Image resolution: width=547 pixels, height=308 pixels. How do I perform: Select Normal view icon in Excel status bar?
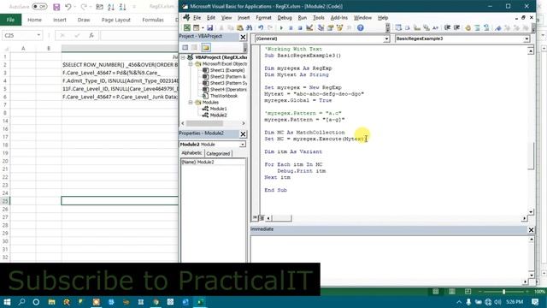pyautogui.click(x=436, y=291)
